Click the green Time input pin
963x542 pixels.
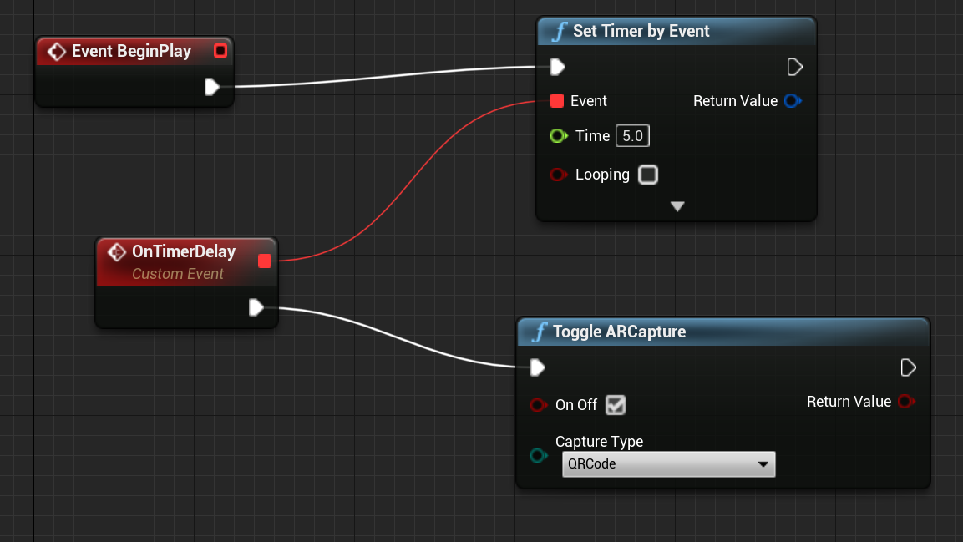(558, 135)
